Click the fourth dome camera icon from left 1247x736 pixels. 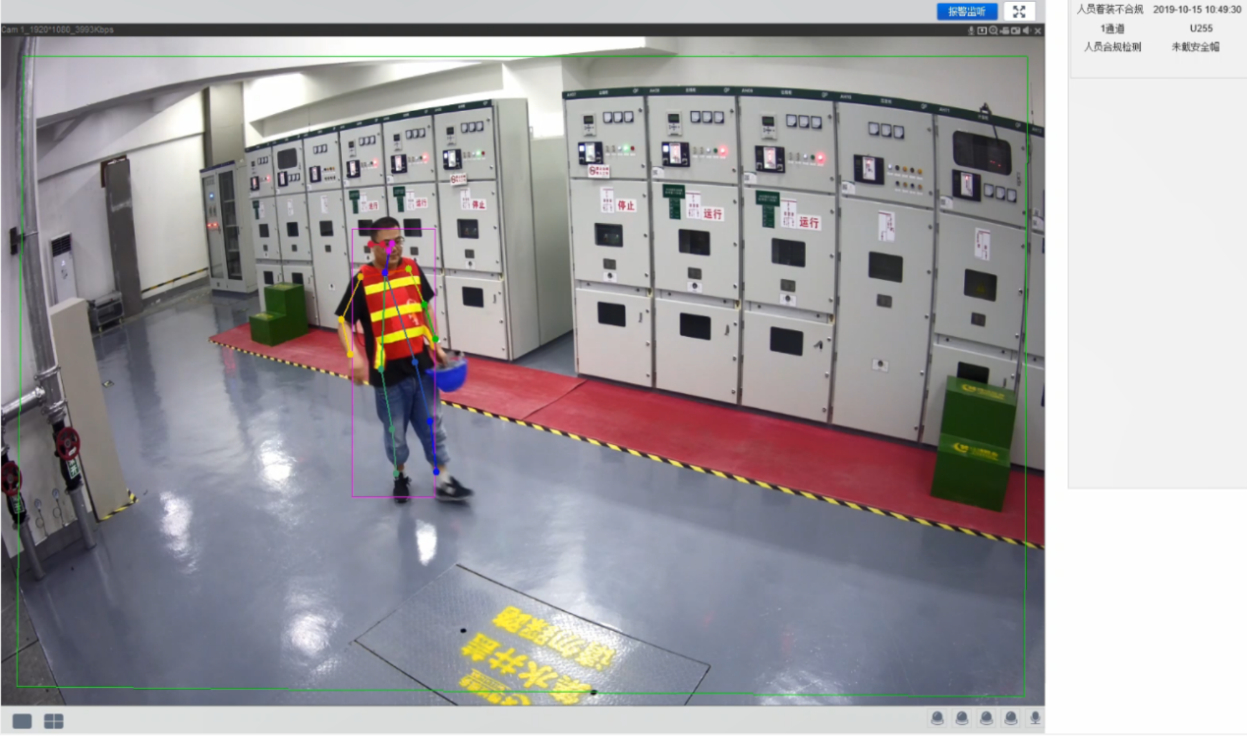click(x=1011, y=719)
